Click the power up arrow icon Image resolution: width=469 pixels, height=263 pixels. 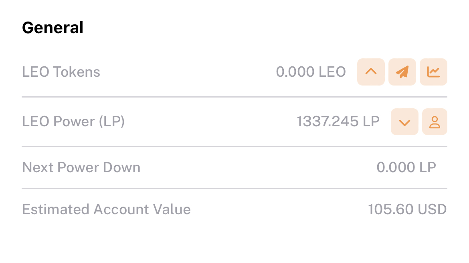[371, 72]
